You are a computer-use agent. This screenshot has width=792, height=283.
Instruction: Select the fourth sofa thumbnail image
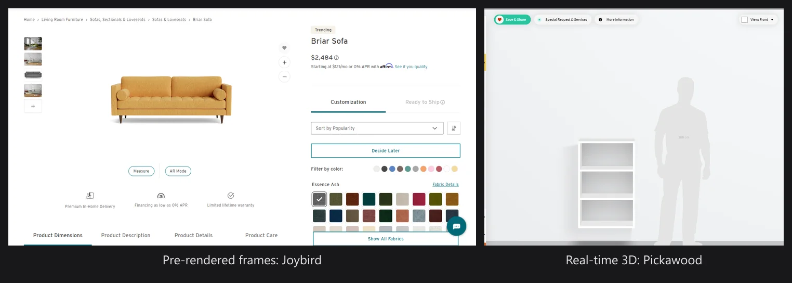coord(33,91)
